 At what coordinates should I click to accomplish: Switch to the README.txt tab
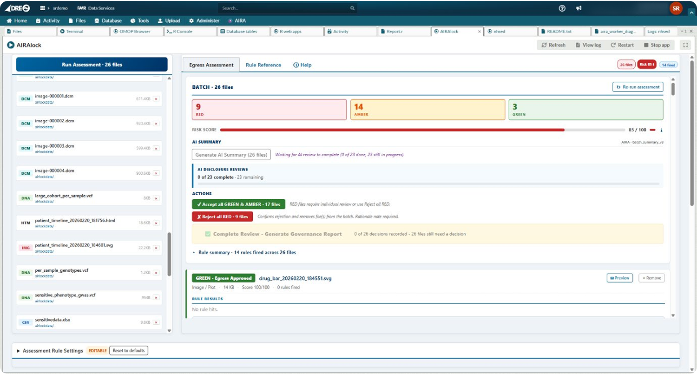pos(565,32)
